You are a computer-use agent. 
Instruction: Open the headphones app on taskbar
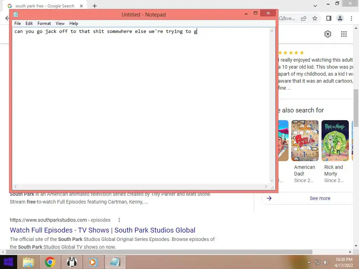tap(72, 262)
